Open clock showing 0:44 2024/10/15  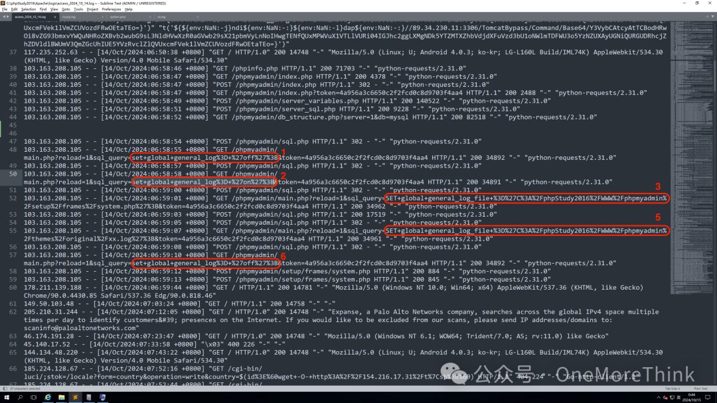coord(691,398)
